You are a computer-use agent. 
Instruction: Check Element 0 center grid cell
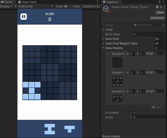tap(117, 63)
